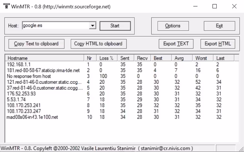This screenshot has width=244, height=152.
Task: Click the Loss % column header
Action: click(107, 58)
